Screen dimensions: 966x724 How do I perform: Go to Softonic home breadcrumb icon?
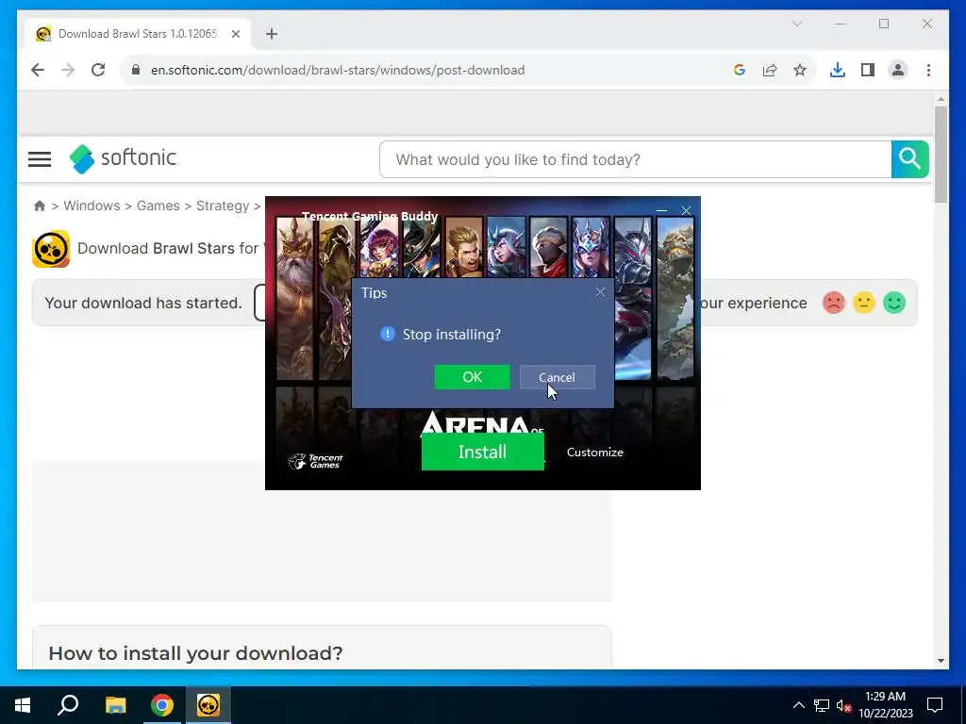[40, 206]
